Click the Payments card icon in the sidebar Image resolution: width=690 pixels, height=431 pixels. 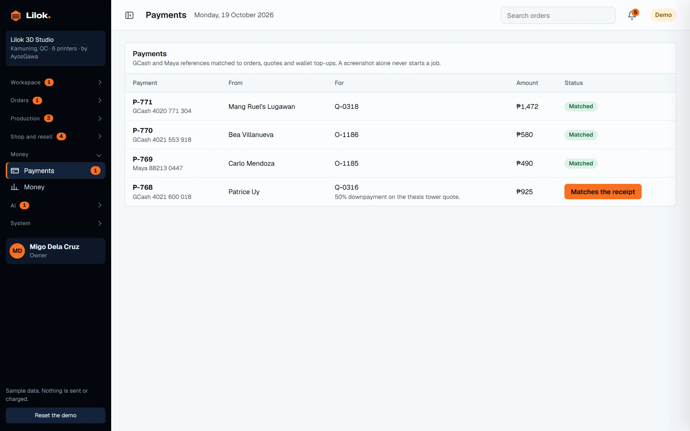coord(15,171)
